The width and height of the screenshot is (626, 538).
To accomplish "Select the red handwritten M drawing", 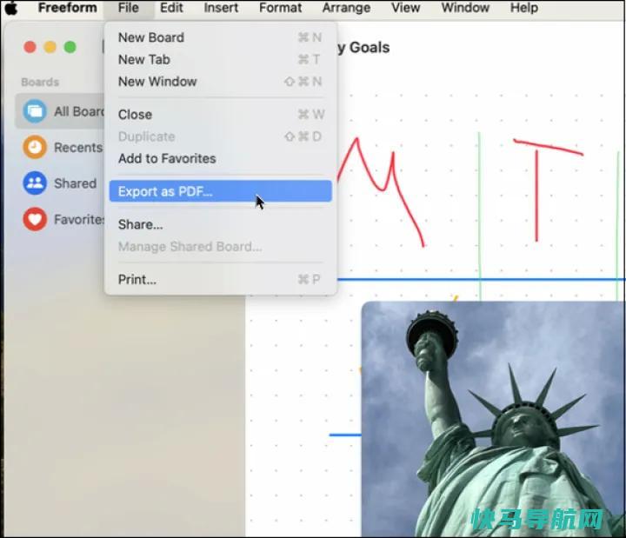I will click(x=382, y=191).
